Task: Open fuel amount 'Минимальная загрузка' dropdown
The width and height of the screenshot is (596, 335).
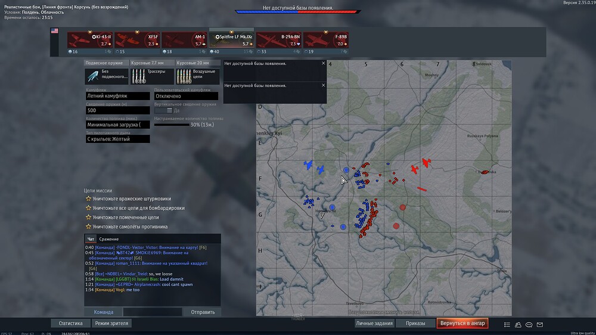Action: pyautogui.click(x=117, y=125)
